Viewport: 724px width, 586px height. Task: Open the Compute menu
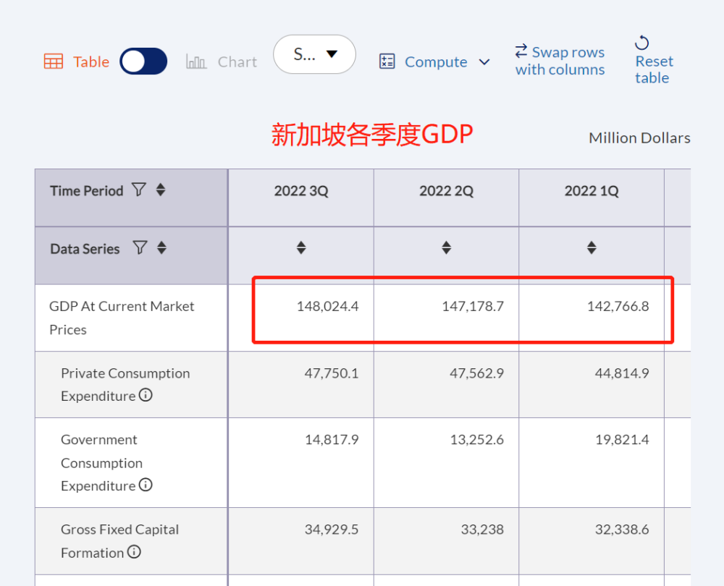[435, 61]
